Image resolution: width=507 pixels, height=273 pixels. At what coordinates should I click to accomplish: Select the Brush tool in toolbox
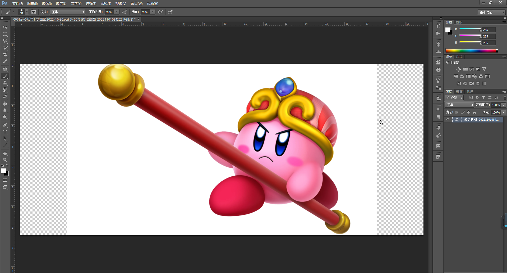(5, 76)
